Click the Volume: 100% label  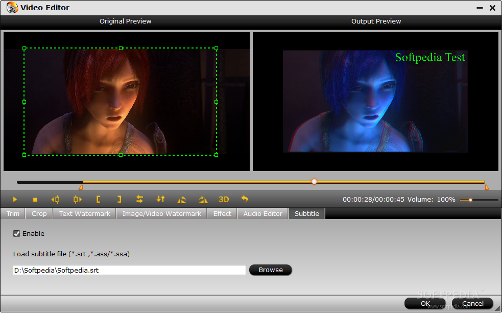pos(431,200)
